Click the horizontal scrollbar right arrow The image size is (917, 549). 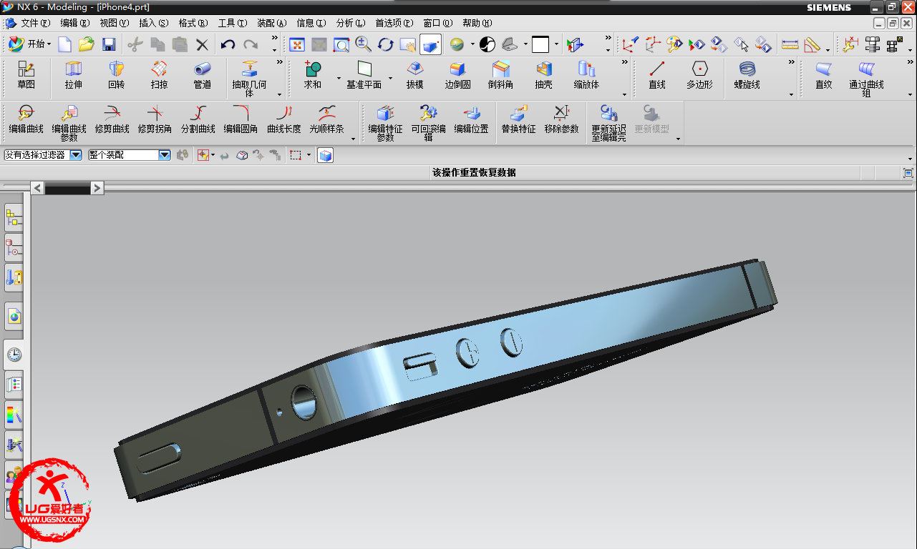(97, 188)
